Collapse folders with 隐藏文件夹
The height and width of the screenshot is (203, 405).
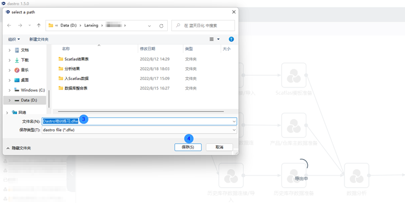(x=19, y=148)
